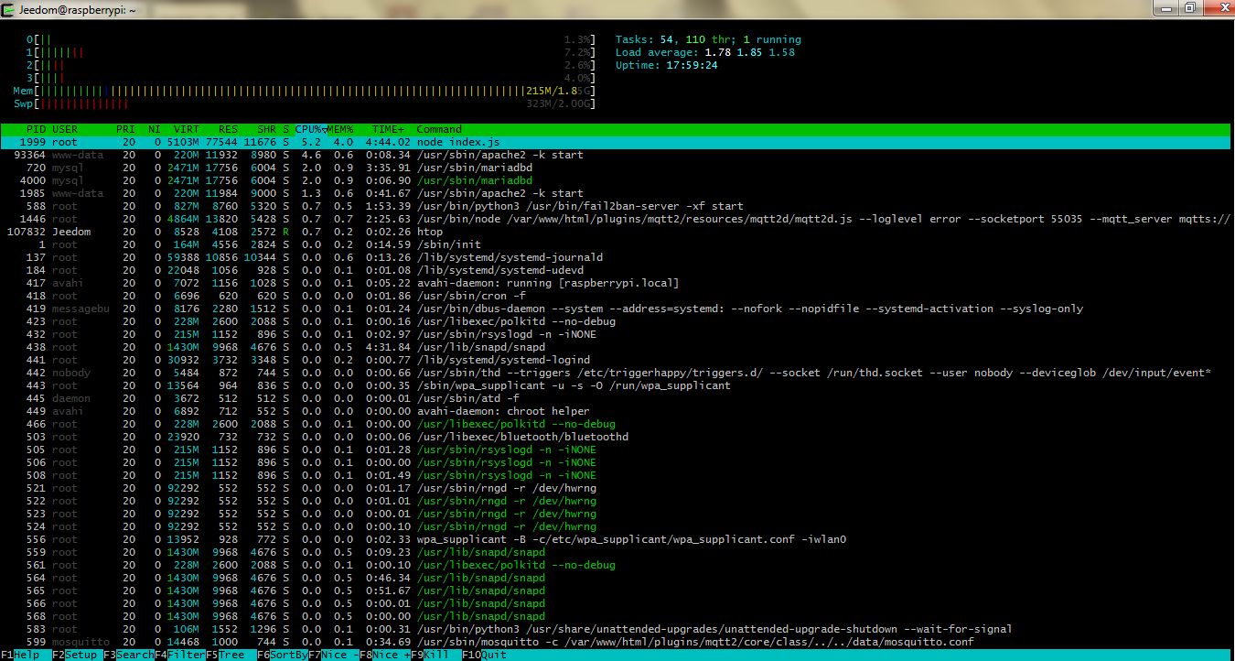Select polkitd row with PID 423

point(616,321)
